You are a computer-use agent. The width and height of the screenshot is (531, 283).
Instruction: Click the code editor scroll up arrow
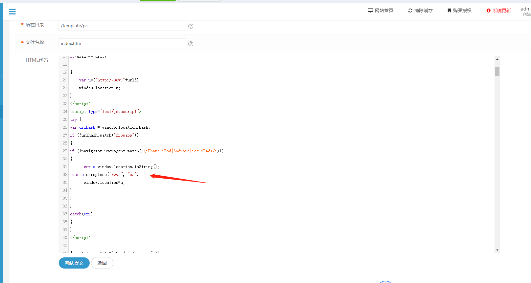(x=497, y=59)
